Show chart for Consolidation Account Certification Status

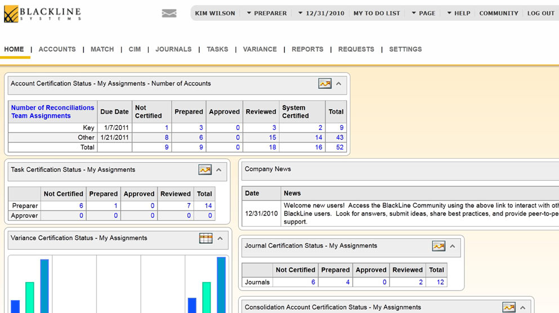coord(509,307)
